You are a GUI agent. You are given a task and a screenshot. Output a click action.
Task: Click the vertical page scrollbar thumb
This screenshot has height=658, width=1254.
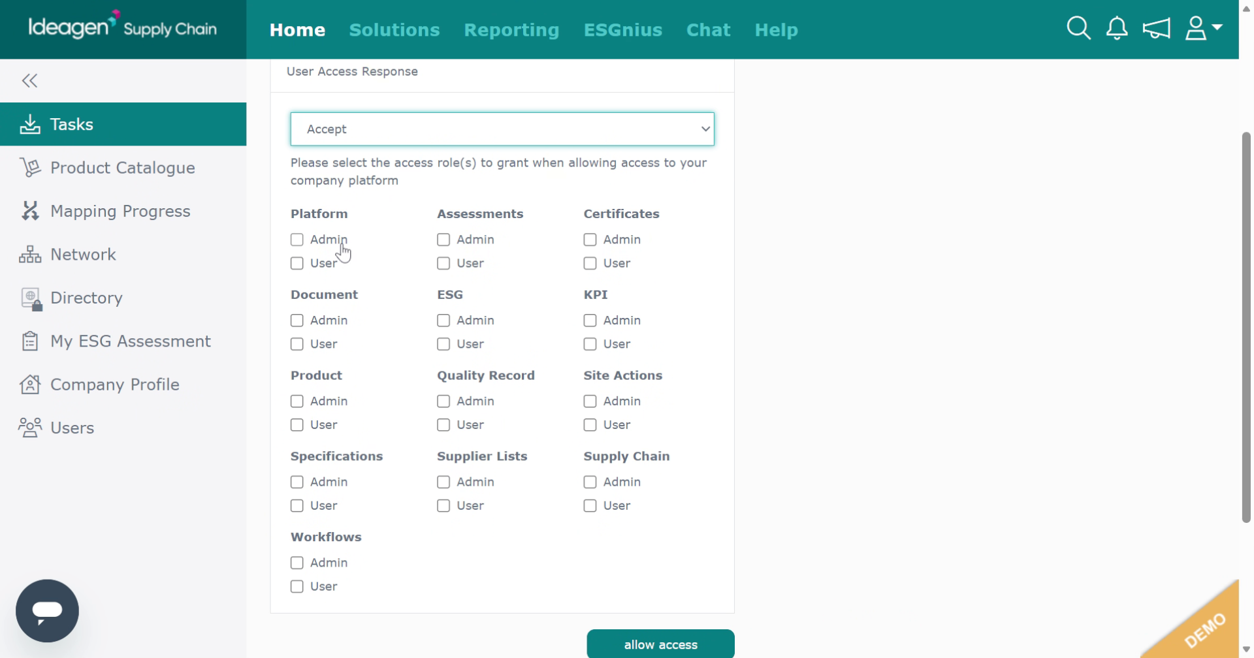click(x=1246, y=327)
